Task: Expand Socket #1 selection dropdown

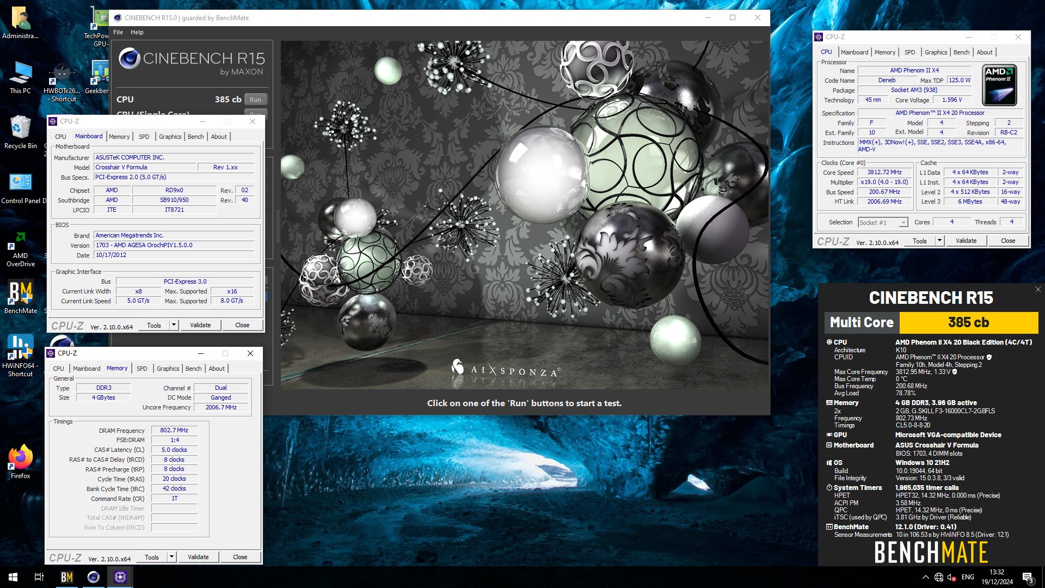Action: pos(903,222)
